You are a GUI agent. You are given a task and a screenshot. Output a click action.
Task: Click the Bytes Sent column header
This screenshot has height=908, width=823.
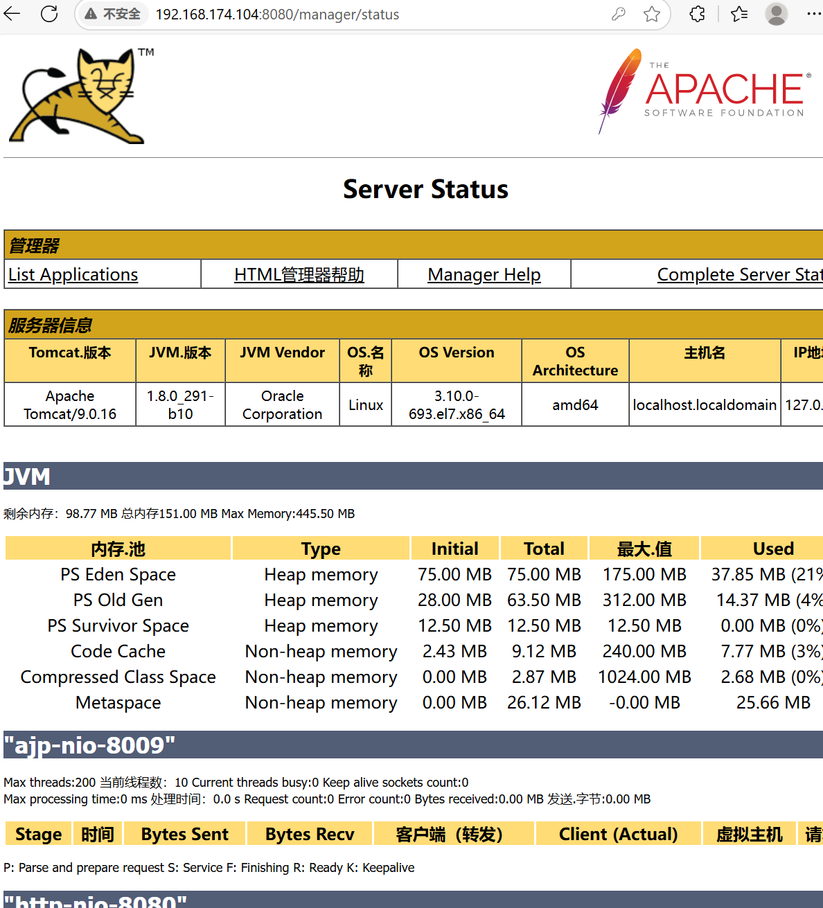(184, 834)
